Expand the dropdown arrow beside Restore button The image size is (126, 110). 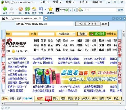click(46, 9)
